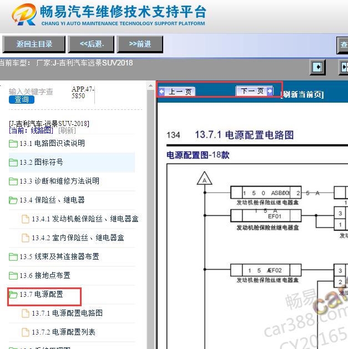Click the document icon beside 13.4.2
Image resolution: width=348 pixels, height=349 pixels.
click(x=26, y=238)
